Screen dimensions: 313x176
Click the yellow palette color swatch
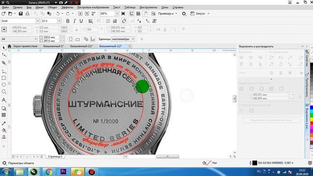[x=312, y=119]
